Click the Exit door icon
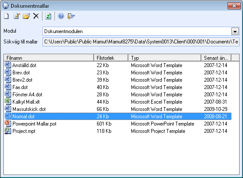Screen dimensions: 243x178 (71, 16)
